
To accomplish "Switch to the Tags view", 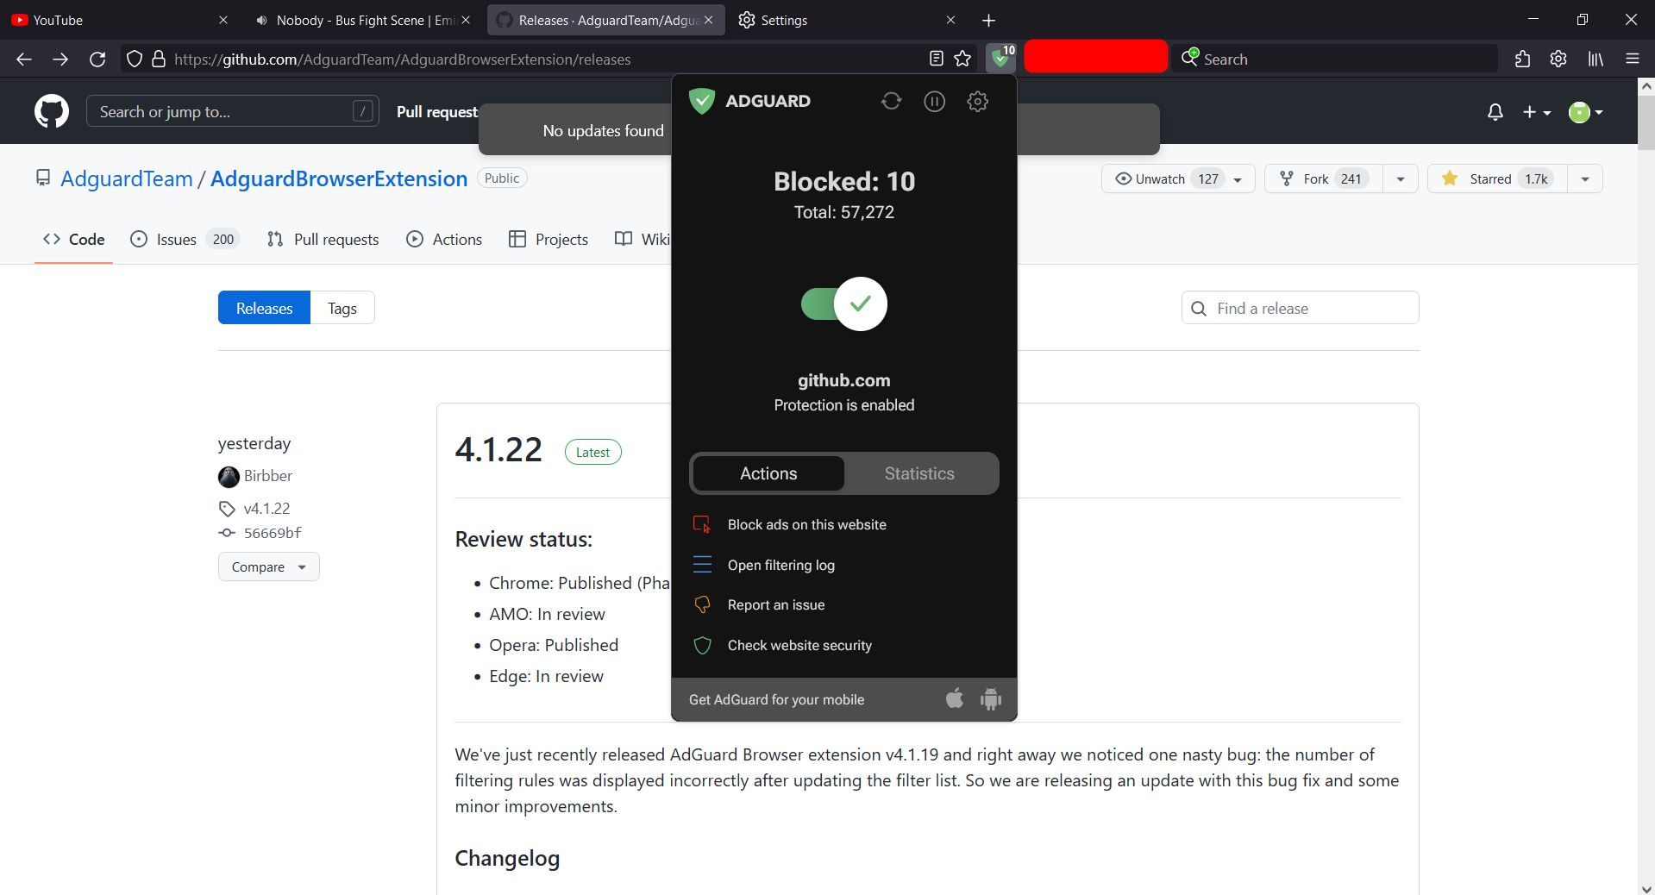I will tap(342, 308).
